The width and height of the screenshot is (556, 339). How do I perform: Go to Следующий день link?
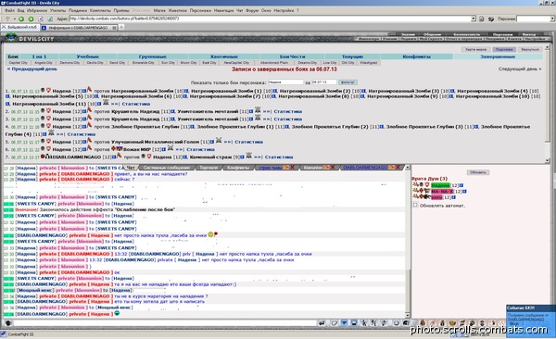click(520, 69)
